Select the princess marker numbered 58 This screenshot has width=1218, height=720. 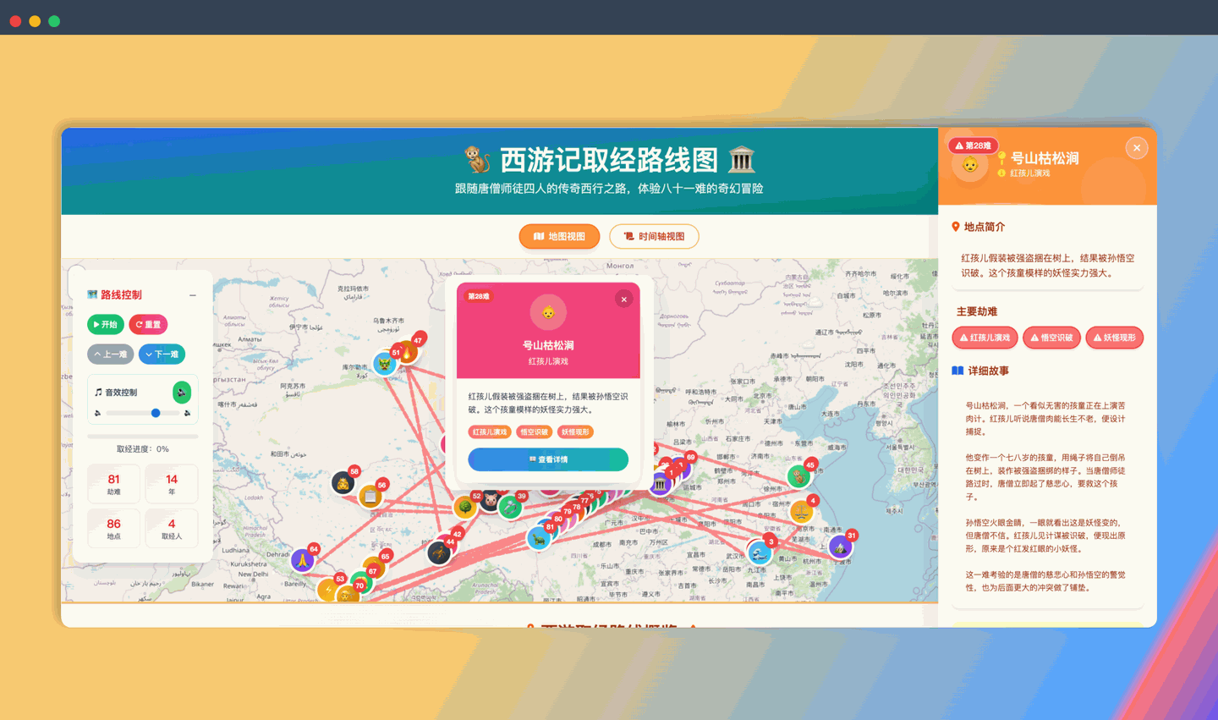[x=343, y=483]
